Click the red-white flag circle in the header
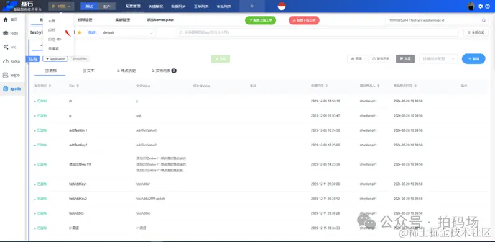Image resolution: width=495 pixels, height=242 pixels. click(x=282, y=6)
